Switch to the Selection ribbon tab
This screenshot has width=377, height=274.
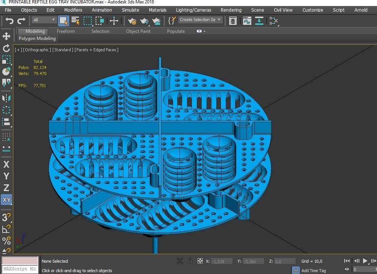pyautogui.click(x=100, y=31)
